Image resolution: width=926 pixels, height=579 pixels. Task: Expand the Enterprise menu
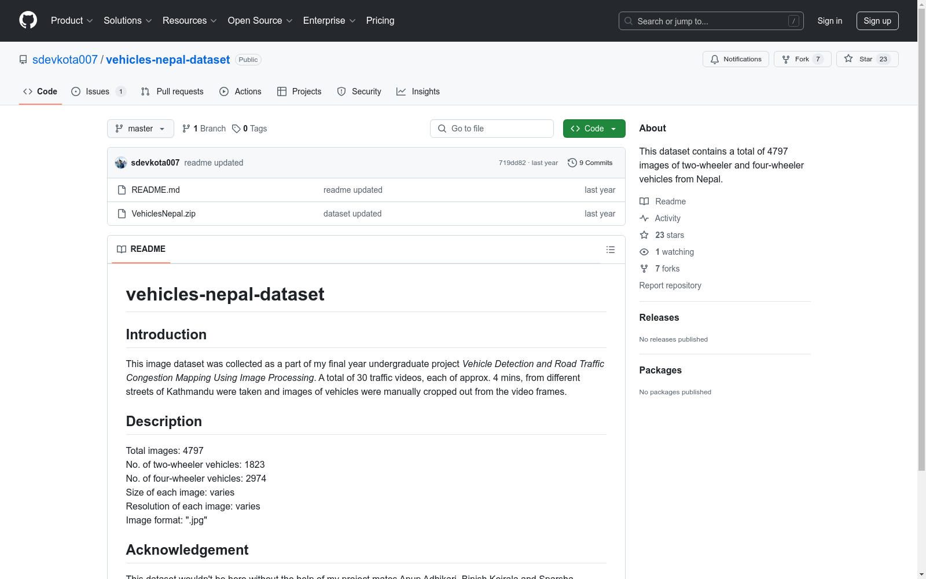pos(329,20)
